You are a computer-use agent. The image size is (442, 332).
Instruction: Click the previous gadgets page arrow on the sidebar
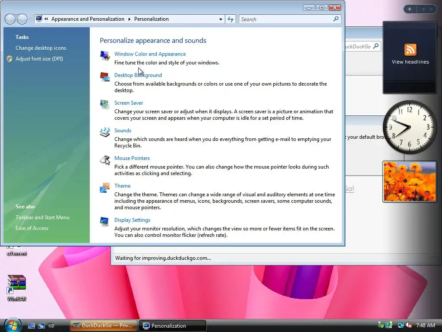[423, 9]
